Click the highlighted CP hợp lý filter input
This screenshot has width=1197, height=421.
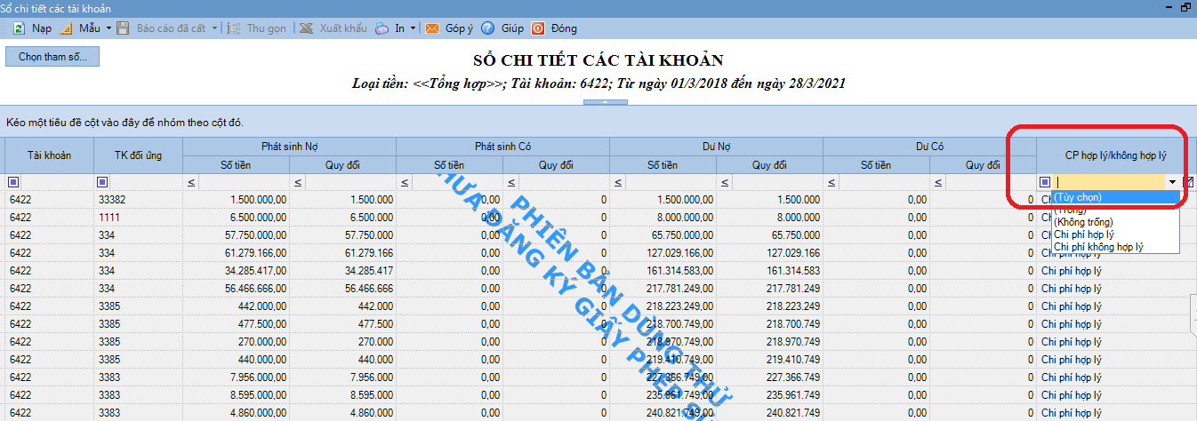1109,182
